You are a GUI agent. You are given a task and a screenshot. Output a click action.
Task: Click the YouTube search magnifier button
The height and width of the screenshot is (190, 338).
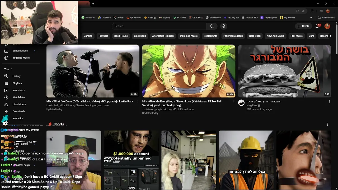(212, 26)
